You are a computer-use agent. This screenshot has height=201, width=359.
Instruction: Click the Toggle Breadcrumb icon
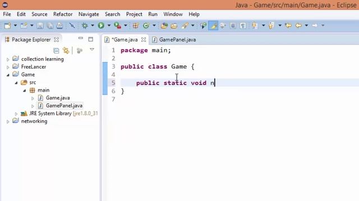click(203, 26)
